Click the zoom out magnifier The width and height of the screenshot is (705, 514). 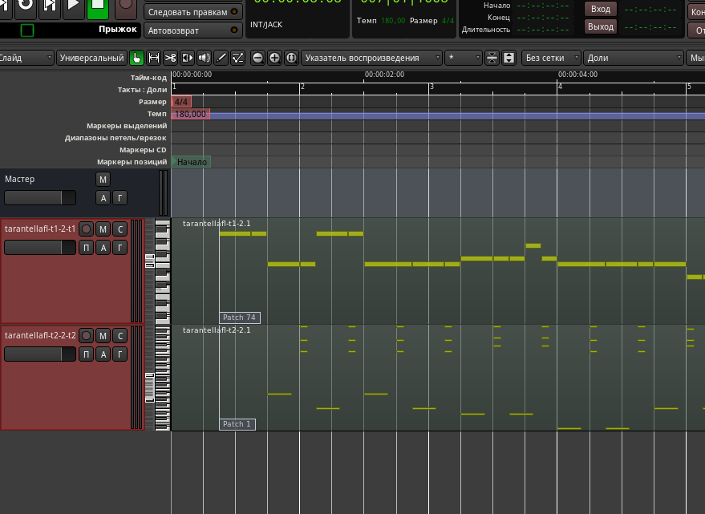click(257, 58)
